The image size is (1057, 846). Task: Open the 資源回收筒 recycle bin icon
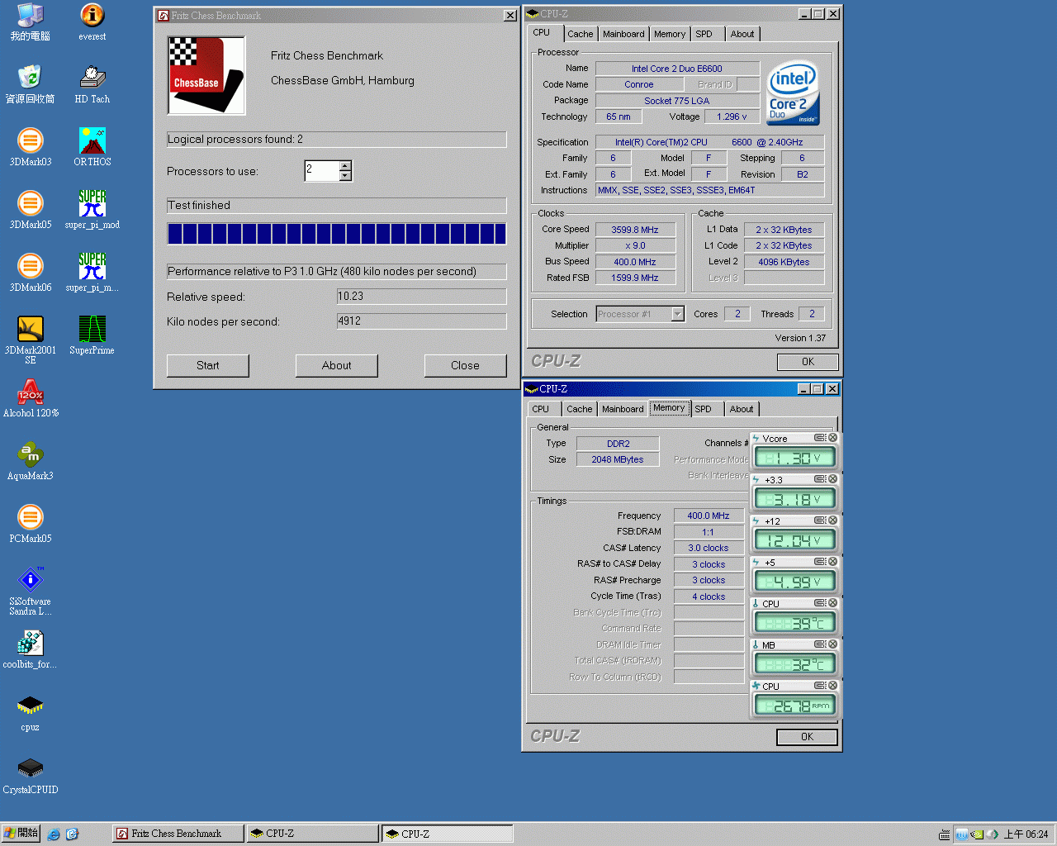click(x=31, y=83)
